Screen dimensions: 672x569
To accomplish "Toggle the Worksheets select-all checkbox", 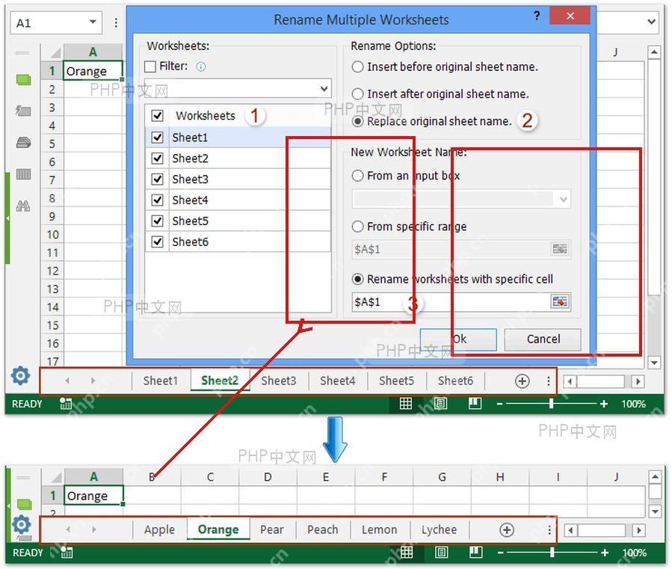I will tap(157, 115).
